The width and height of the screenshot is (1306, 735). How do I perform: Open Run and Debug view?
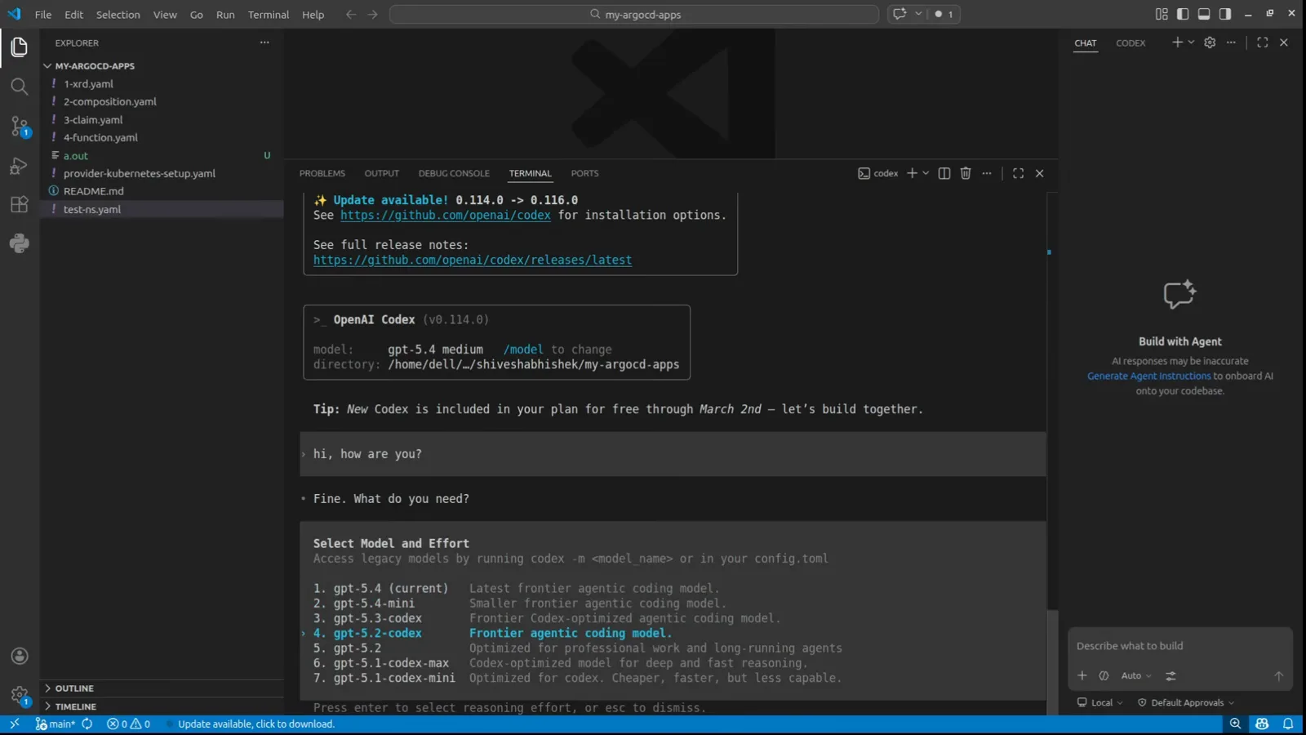(20, 166)
